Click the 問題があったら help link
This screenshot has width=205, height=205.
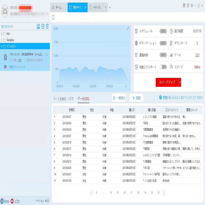click(x=183, y=98)
